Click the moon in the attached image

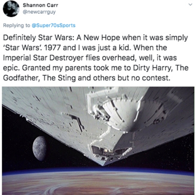pyautogui.click(x=40, y=148)
